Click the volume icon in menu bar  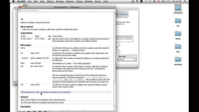point(154,1)
